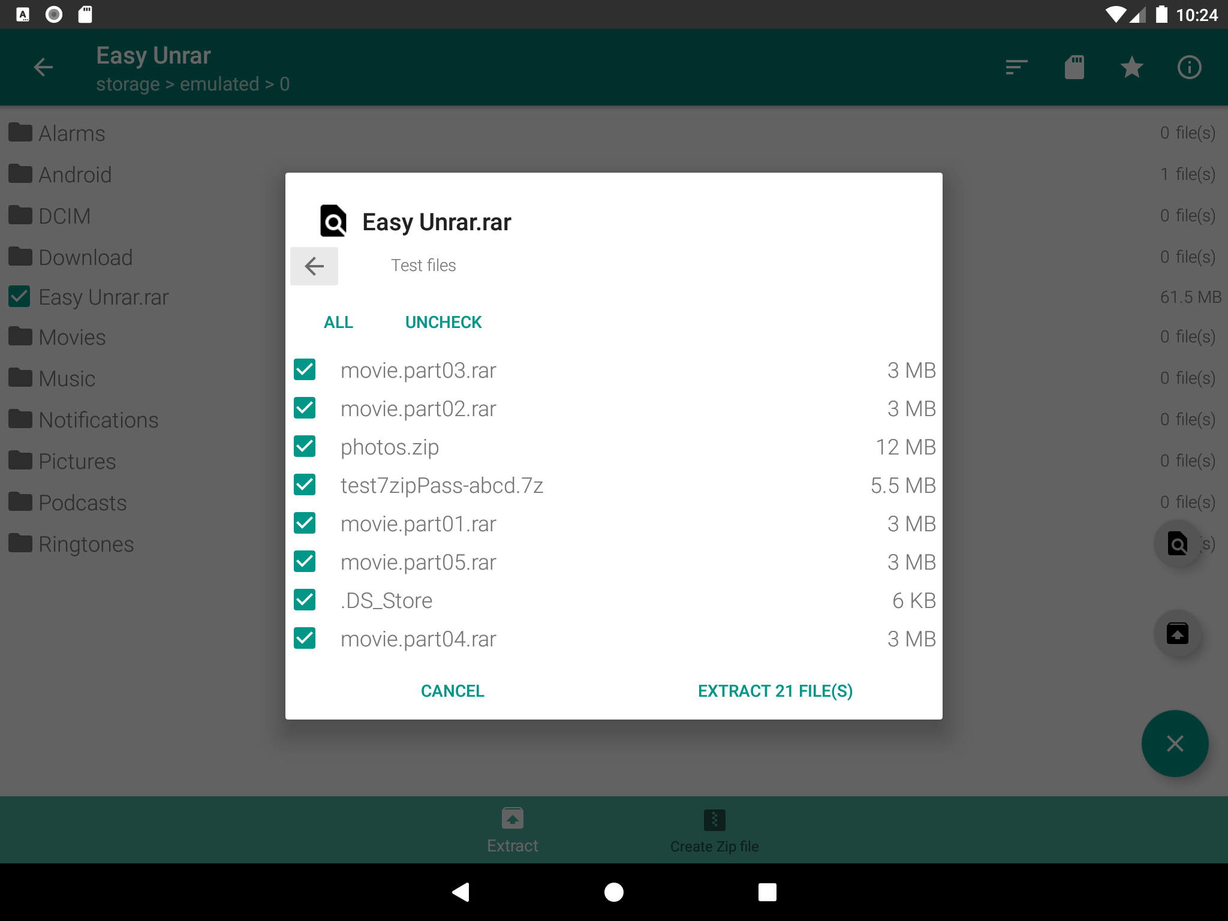The image size is (1228, 921).
Task: Select movie.part04.rar file name
Action: pyautogui.click(x=418, y=639)
